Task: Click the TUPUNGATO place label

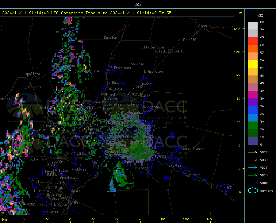Action: point(55,175)
